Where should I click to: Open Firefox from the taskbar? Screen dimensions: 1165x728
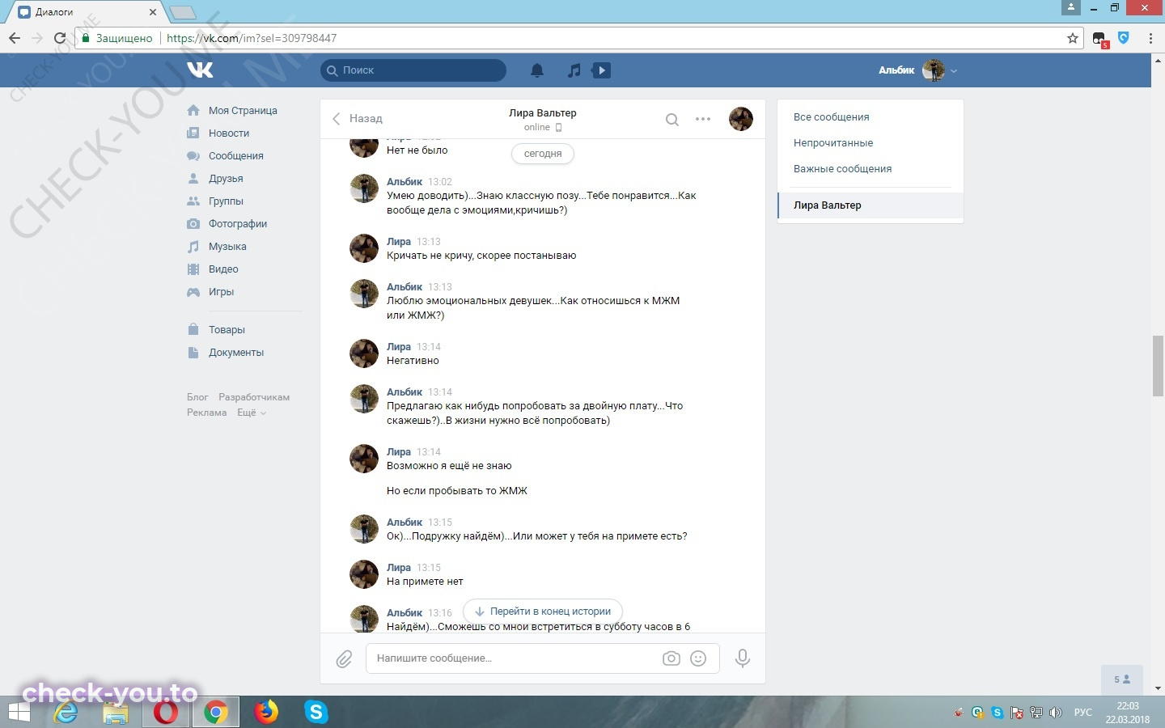pyautogui.click(x=265, y=712)
